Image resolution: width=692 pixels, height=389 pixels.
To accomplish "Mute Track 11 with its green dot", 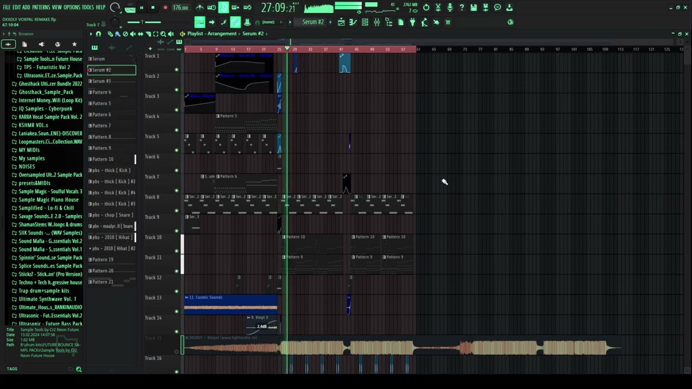I will pyautogui.click(x=176, y=271).
